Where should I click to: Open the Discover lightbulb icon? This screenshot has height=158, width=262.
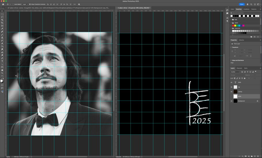255,4
